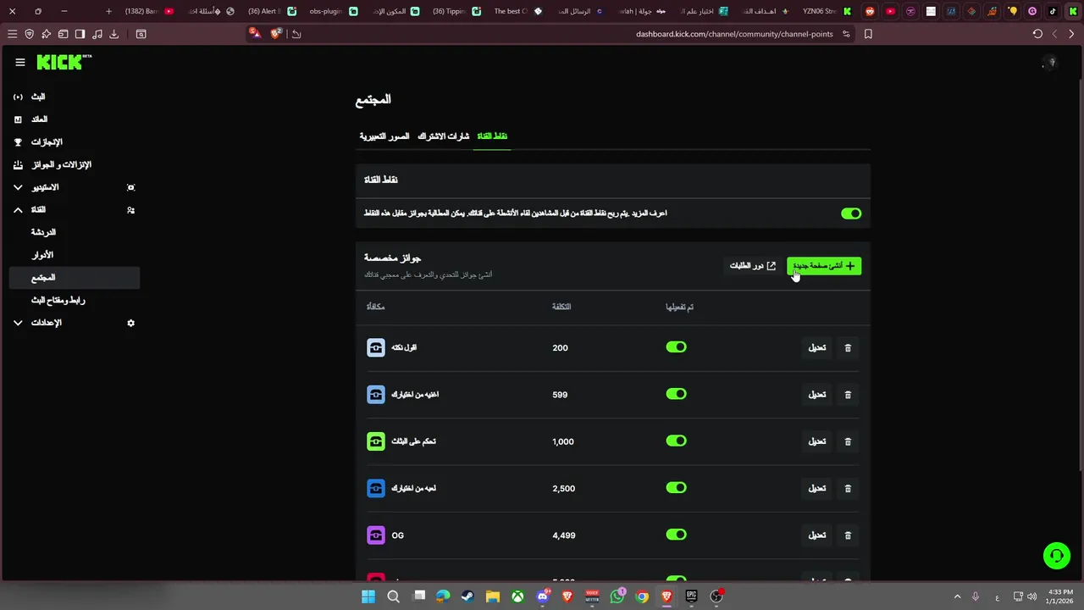Click the browser address bar URL
Screen dimensions: 1084x610
point(734,34)
